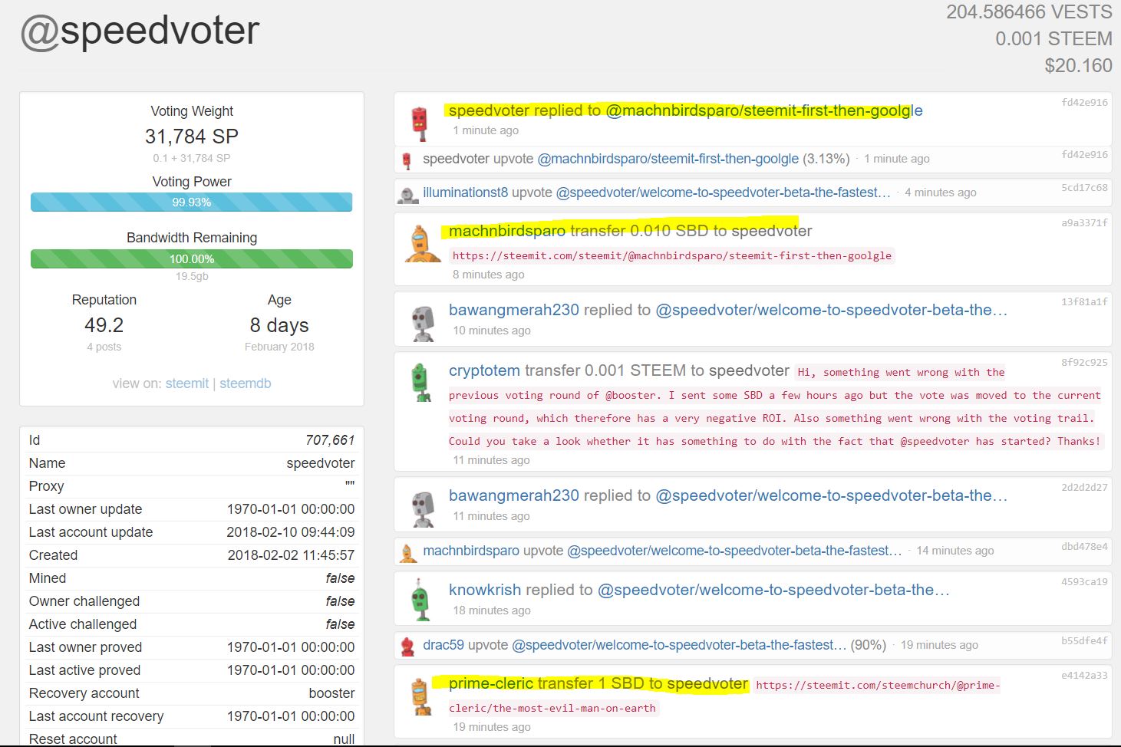Click transaction hash dbd478e4
The height and width of the screenshot is (747, 1121).
point(1084,546)
